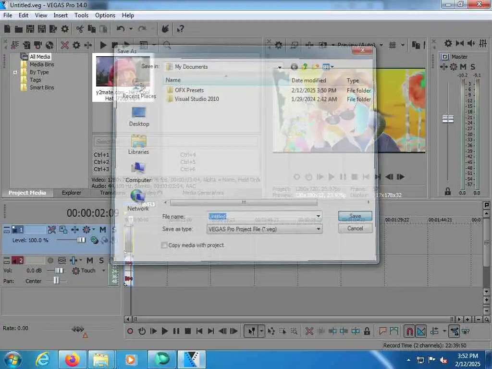Click Get Media from Web globe icon

pyautogui.click(x=49, y=45)
